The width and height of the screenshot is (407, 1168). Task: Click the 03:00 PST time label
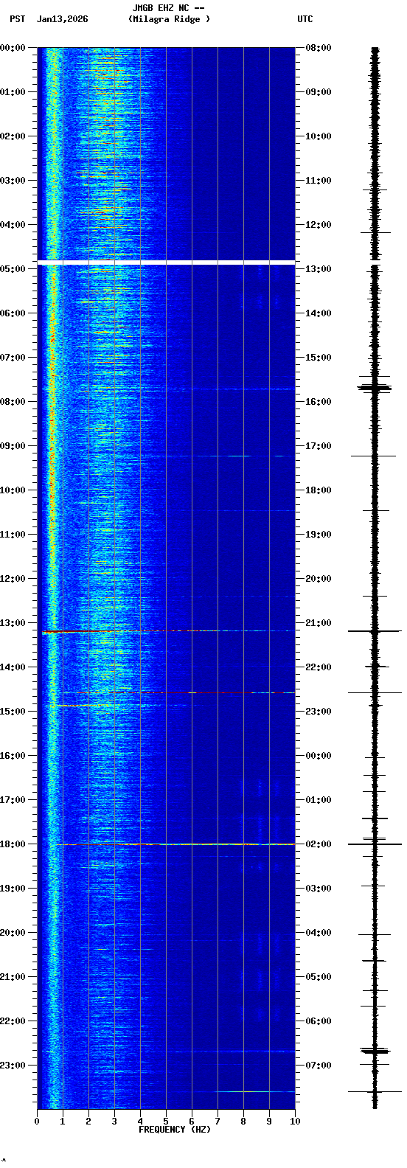point(13,181)
